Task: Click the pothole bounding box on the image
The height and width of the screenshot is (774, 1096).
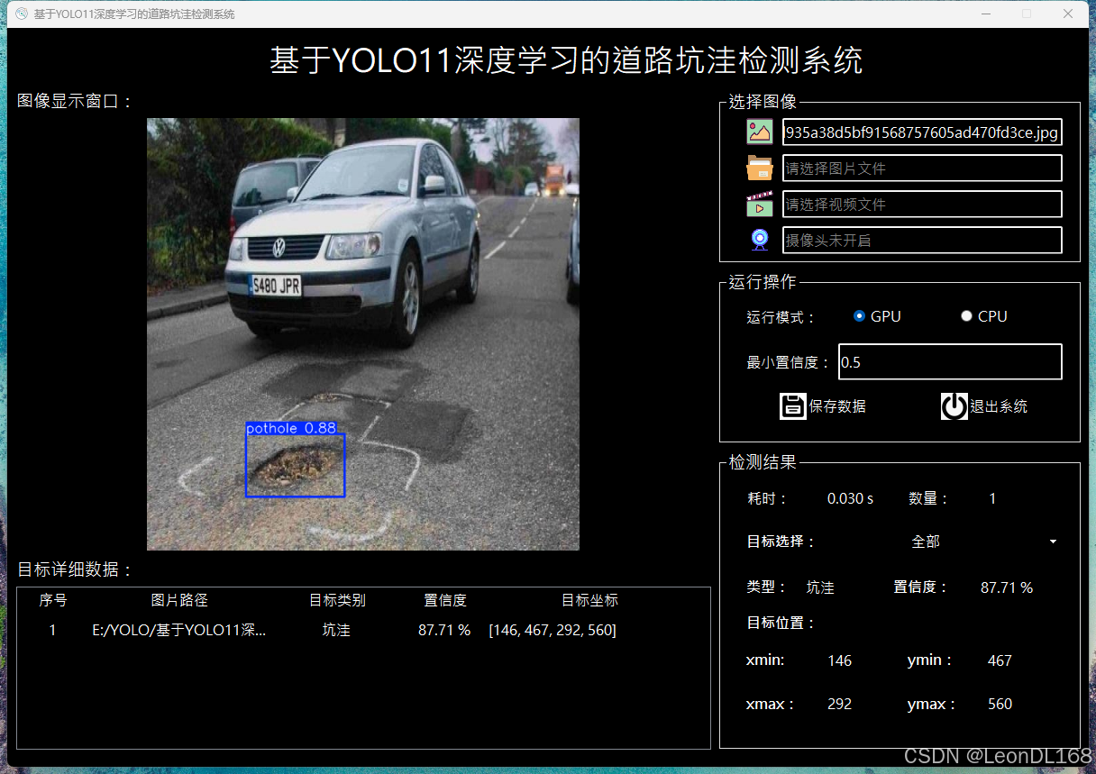Action: tap(296, 461)
